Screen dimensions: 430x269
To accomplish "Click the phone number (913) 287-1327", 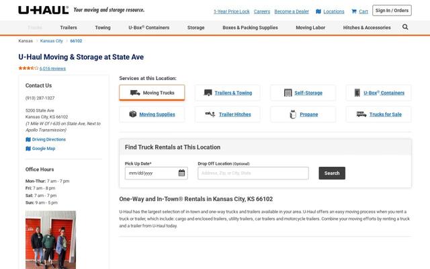I will tap(40, 98).
